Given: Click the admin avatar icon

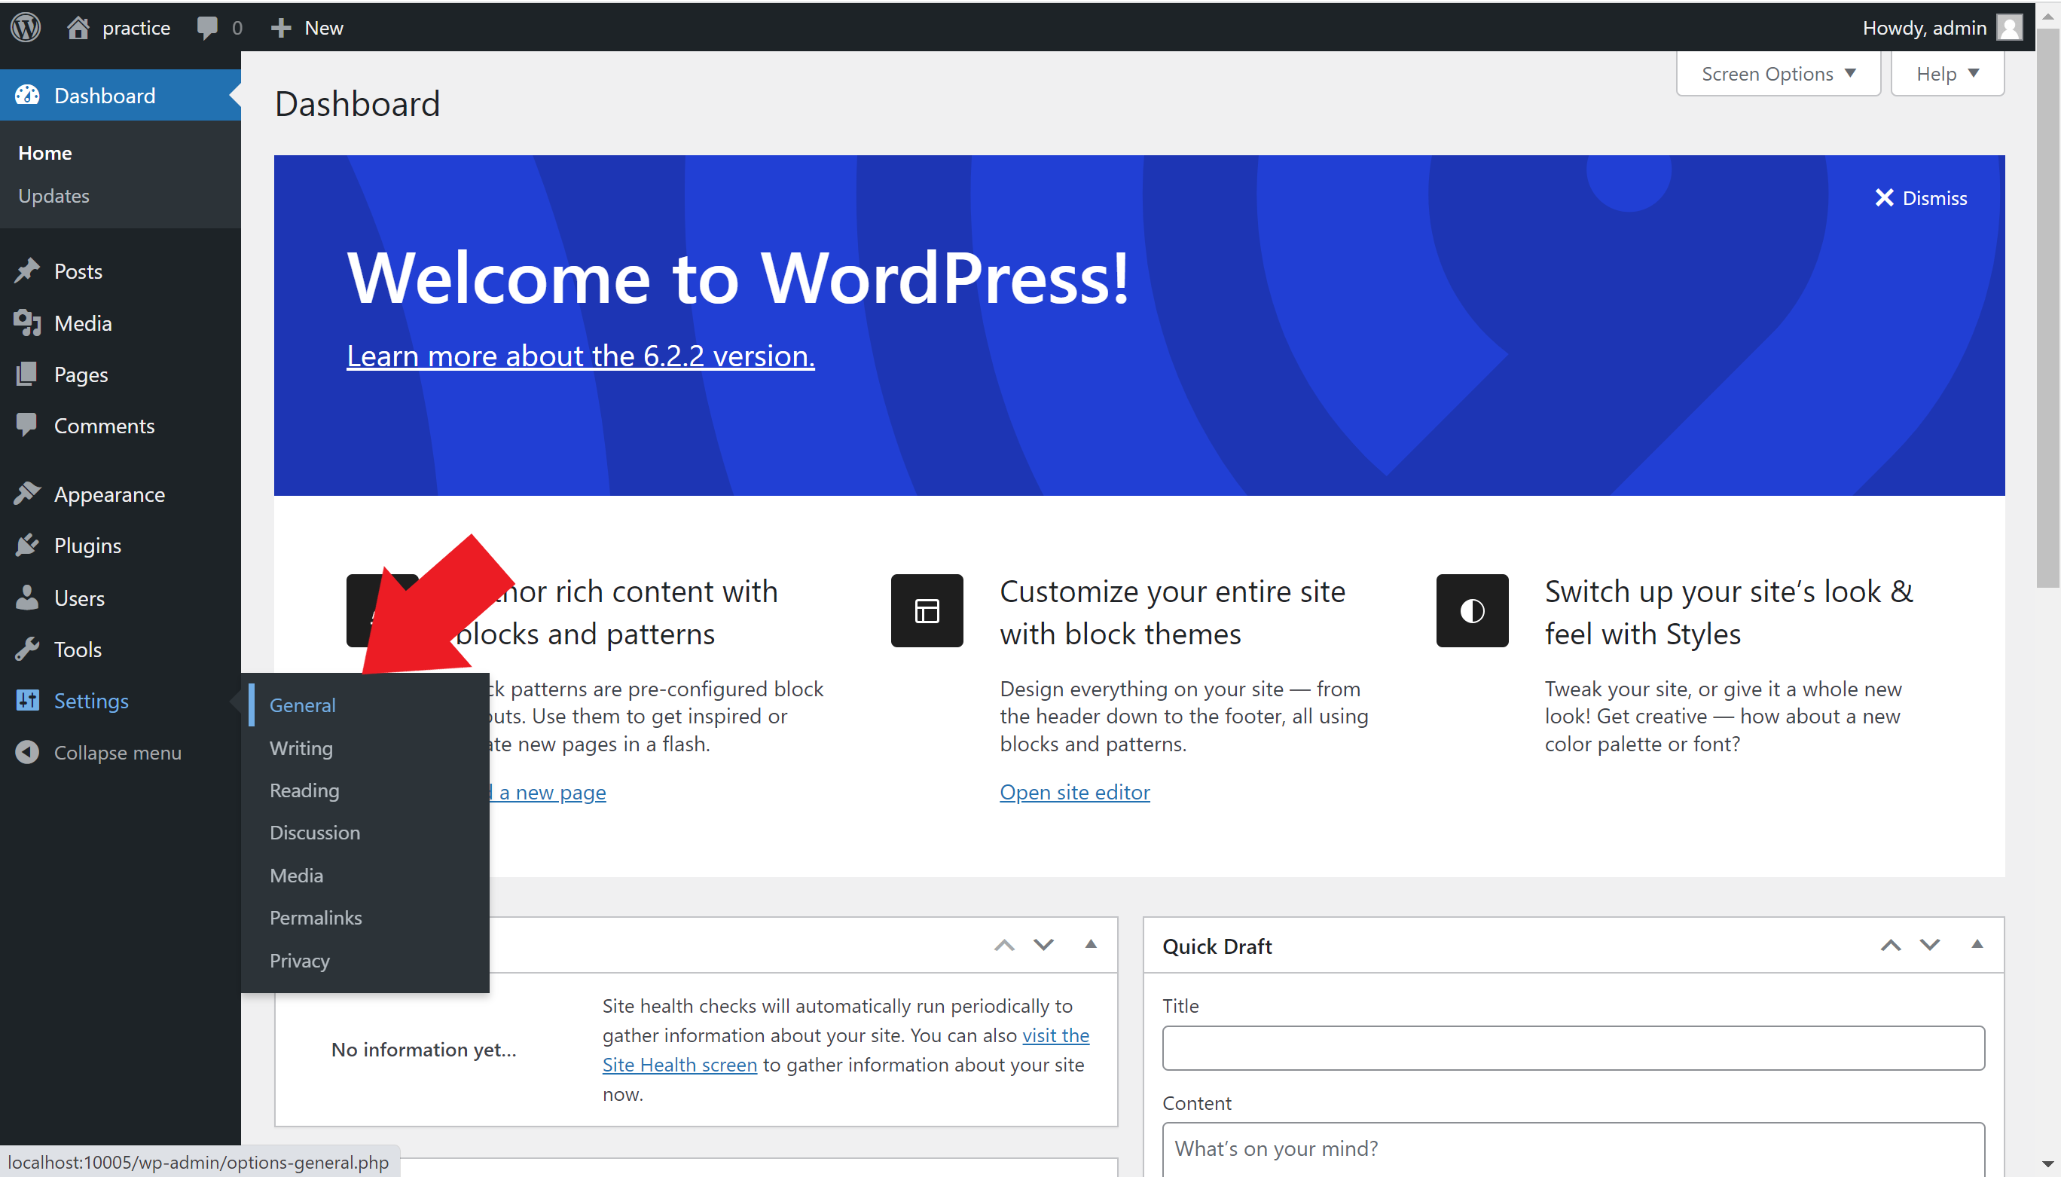Looking at the screenshot, I should coord(2008,27).
